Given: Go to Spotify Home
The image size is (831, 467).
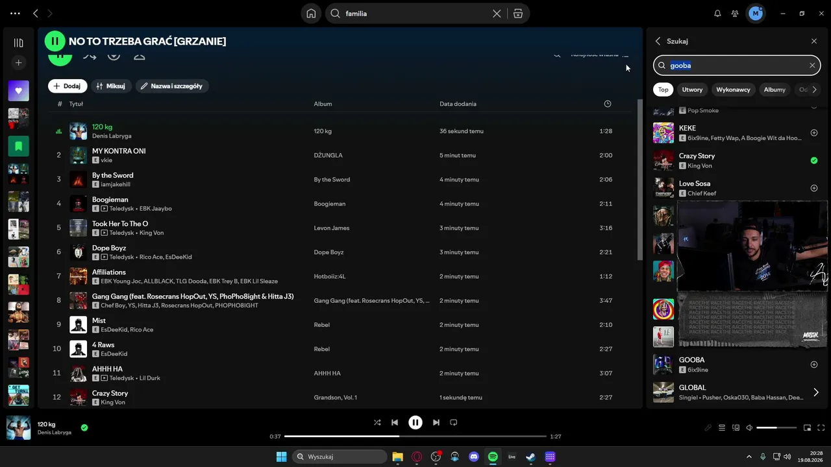Looking at the screenshot, I should (312, 14).
